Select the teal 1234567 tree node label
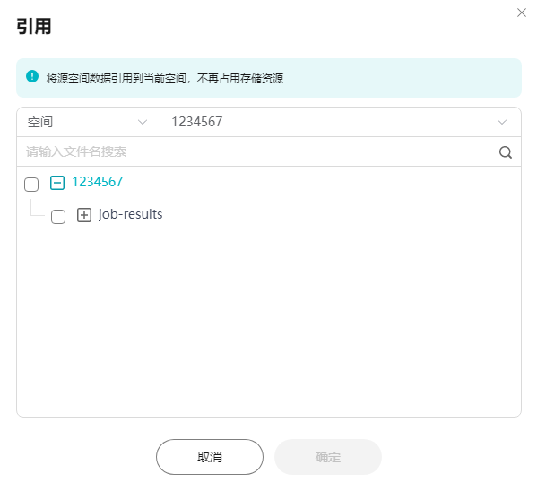This screenshot has height=491, width=537. [97, 182]
